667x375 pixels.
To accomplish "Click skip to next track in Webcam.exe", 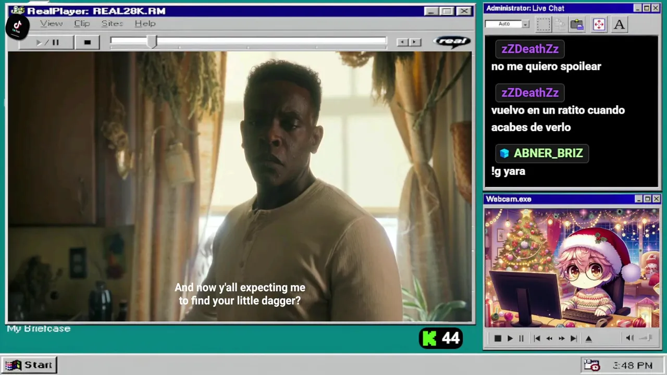I will tap(573, 339).
